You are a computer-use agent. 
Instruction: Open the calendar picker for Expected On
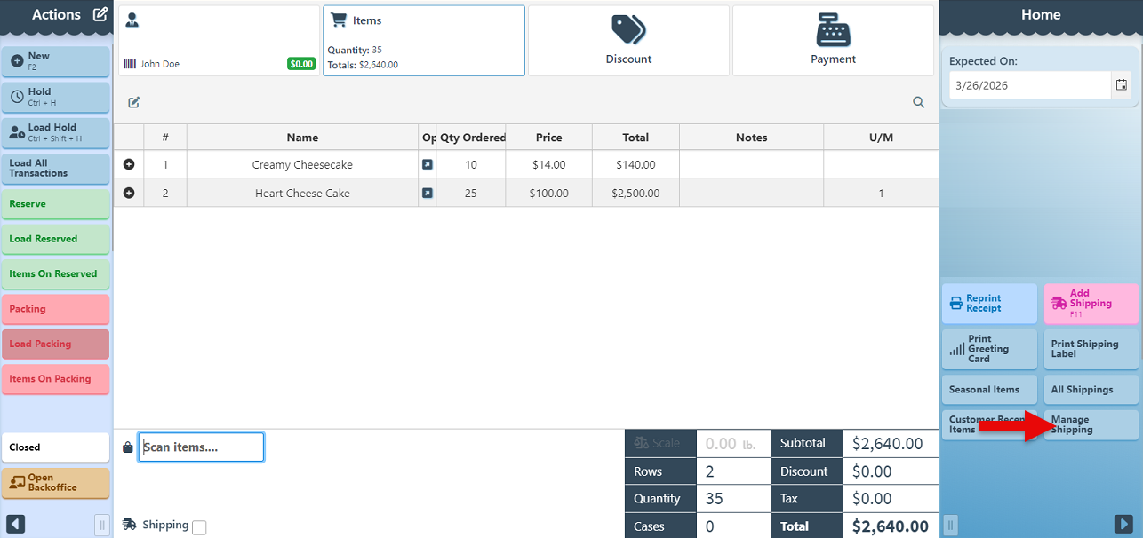(1122, 85)
